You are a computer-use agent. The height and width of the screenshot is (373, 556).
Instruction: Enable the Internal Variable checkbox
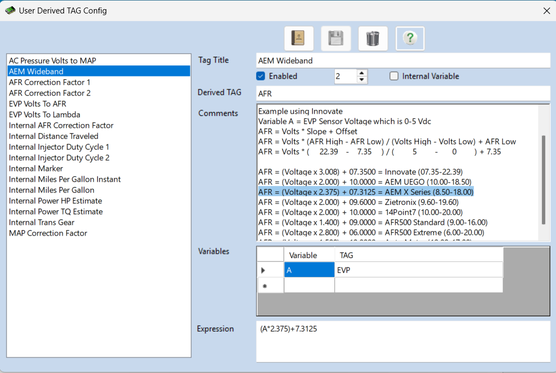[x=394, y=77]
